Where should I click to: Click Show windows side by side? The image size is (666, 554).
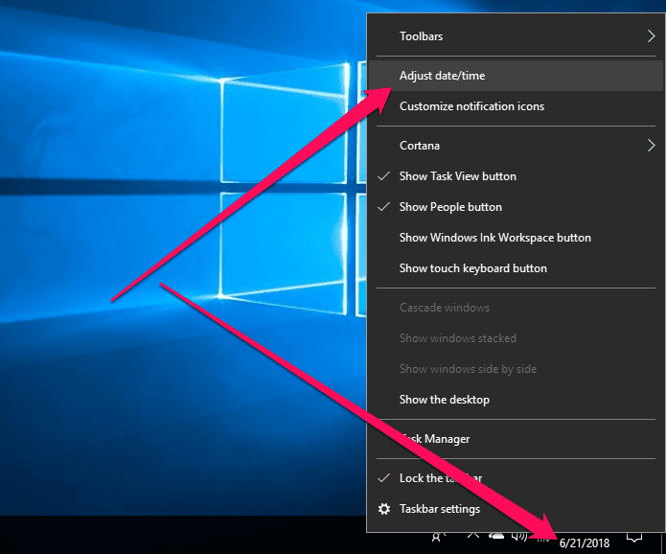[516, 369]
